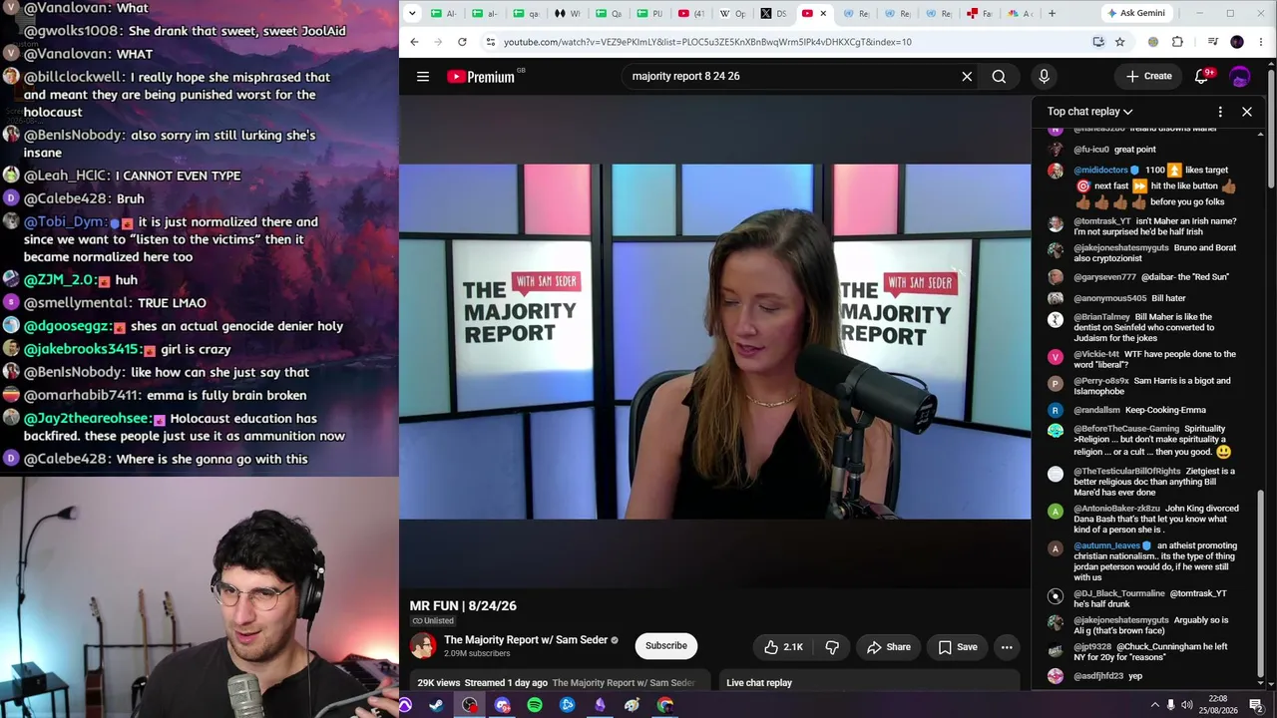Reload the YouTube page
Viewport: 1277px width, 718px height.
462,42
